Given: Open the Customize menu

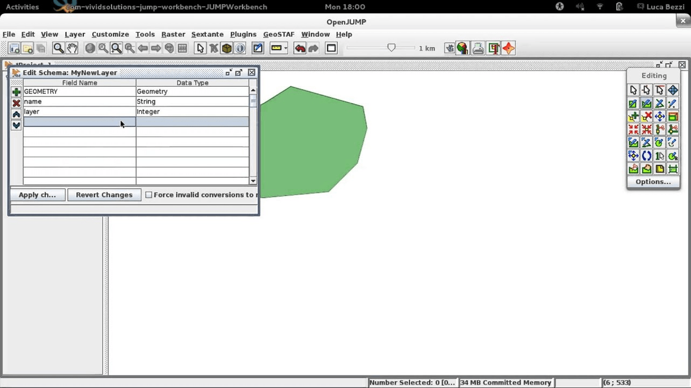Looking at the screenshot, I should click(110, 34).
